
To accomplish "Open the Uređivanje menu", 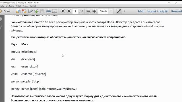I will pyautogui.click(x=10, y=6).
